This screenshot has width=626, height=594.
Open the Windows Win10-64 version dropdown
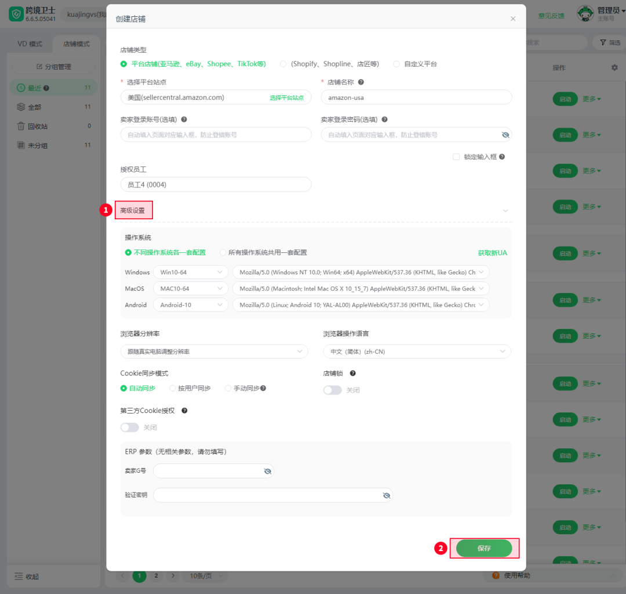click(190, 272)
